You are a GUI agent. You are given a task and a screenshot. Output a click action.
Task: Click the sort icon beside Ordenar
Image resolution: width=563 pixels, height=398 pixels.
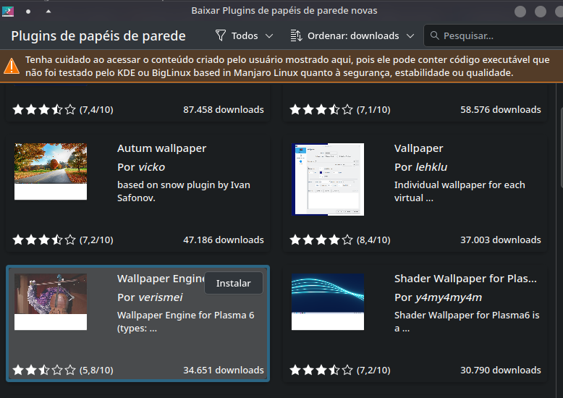(x=295, y=35)
